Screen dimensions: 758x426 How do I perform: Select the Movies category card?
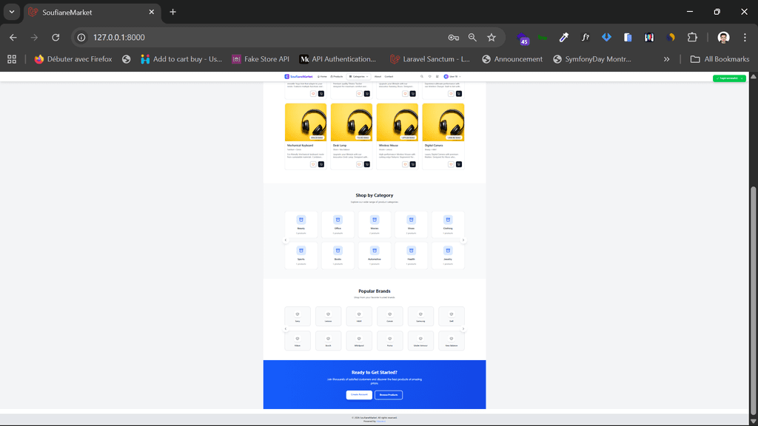point(375,225)
